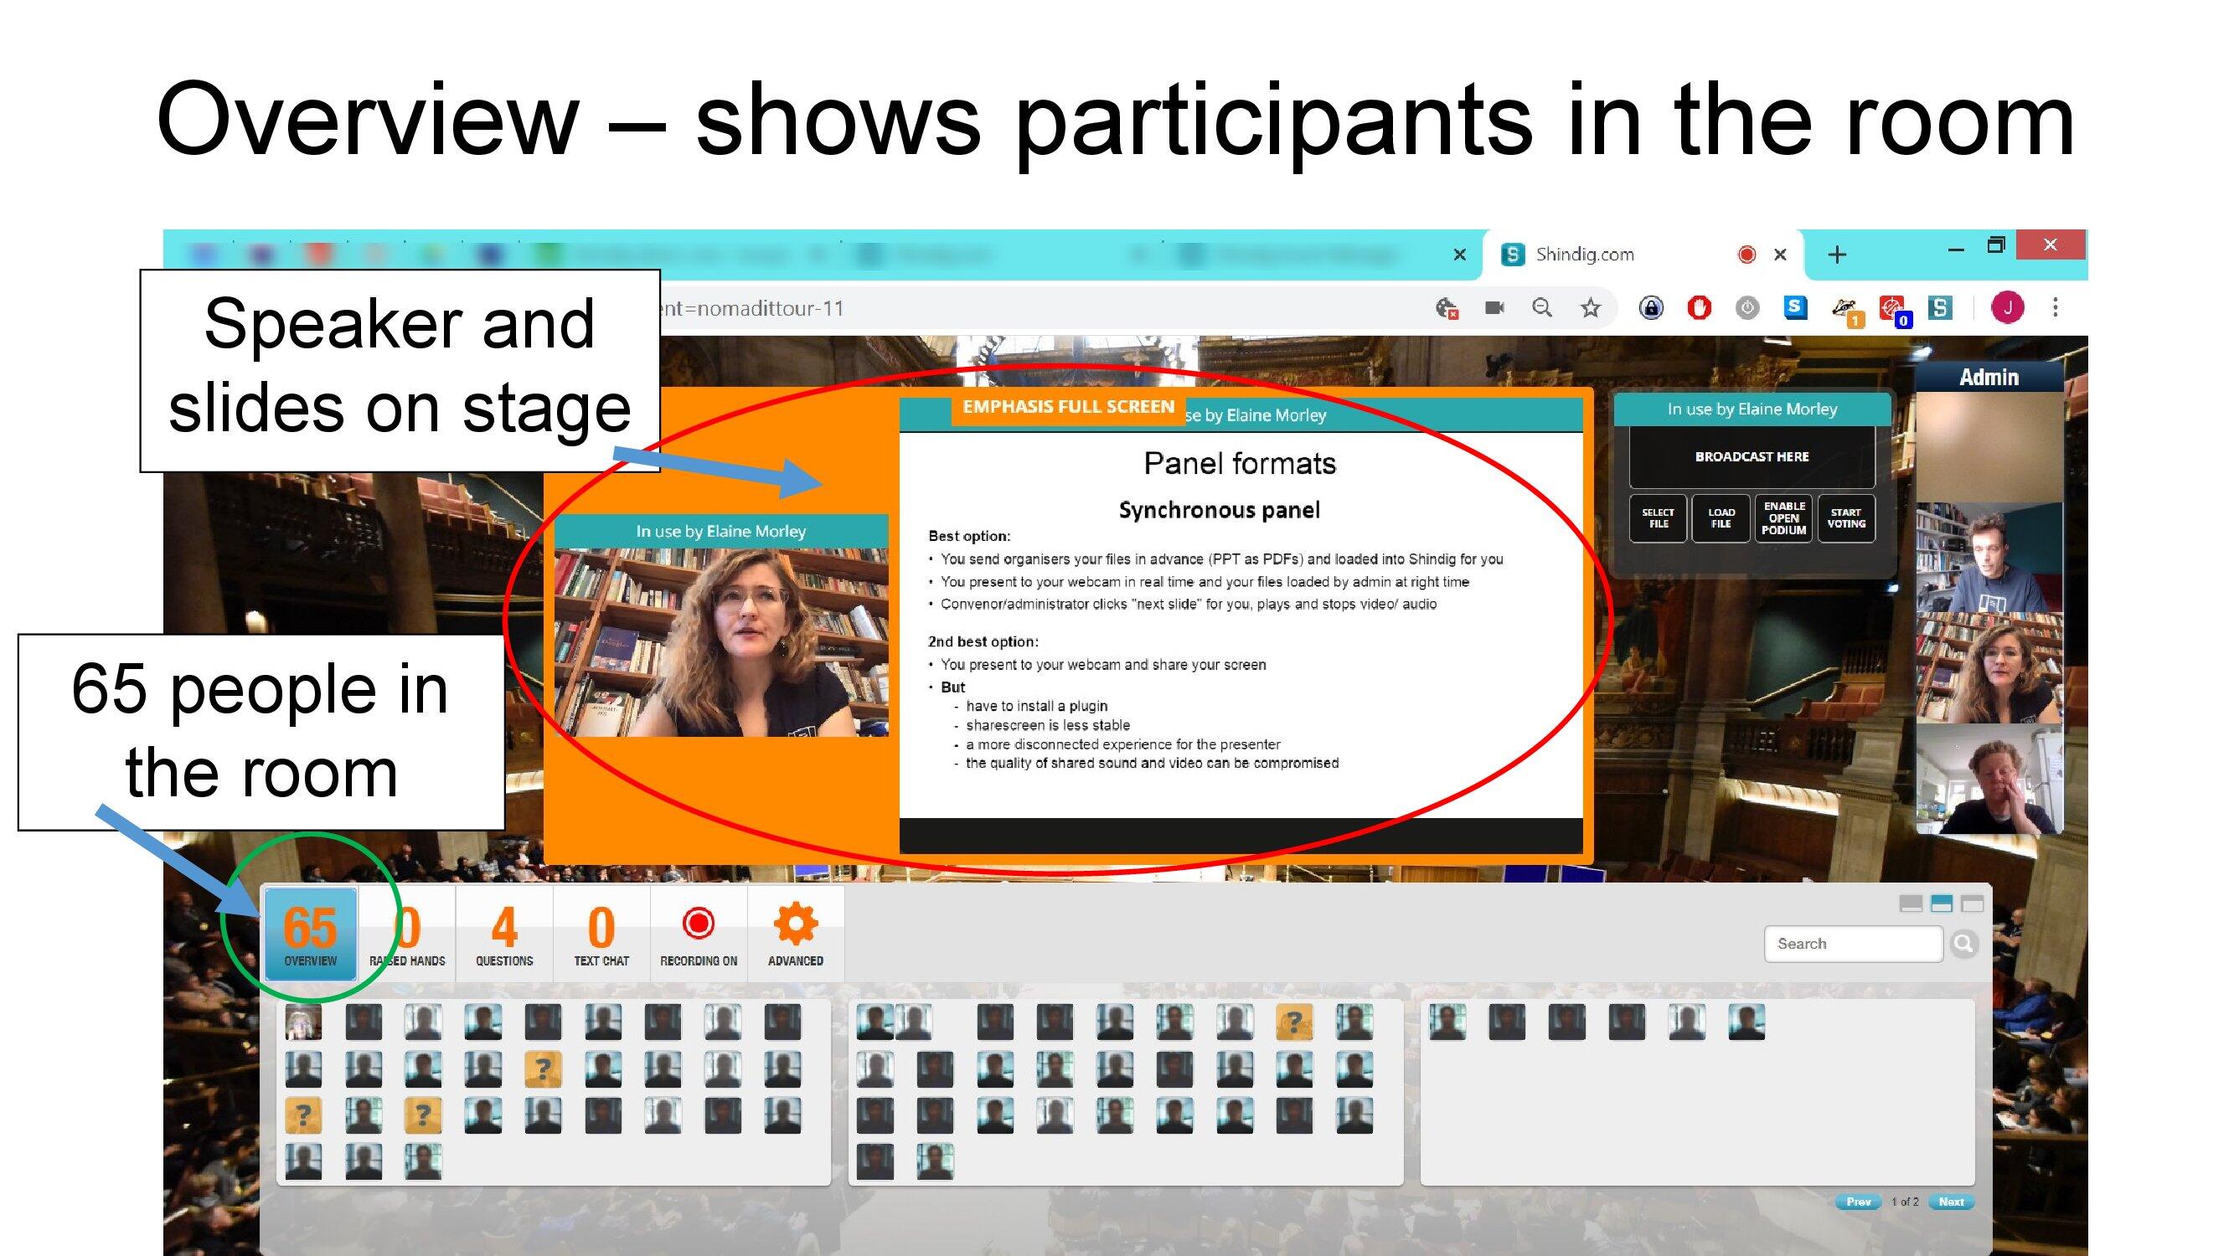2234x1256 pixels.
Task: Bookmark the page with the star icon
Action: click(1590, 307)
